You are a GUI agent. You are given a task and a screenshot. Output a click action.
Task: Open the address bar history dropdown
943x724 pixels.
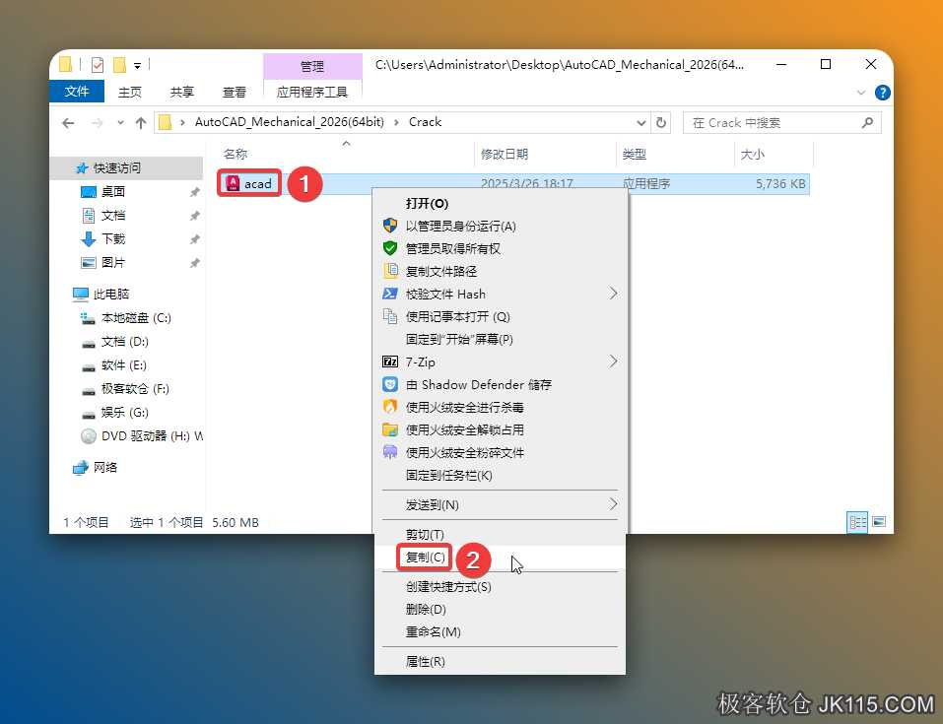point(641,123)
